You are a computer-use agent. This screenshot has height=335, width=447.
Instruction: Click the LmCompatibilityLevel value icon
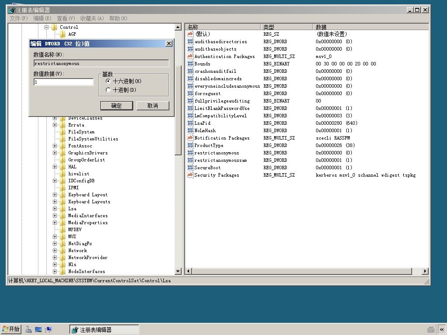[x=190, y=115]
